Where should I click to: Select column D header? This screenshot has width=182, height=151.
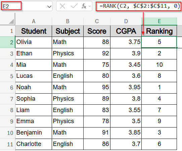point(126,21)
